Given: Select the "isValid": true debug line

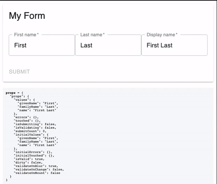Looking at the screenshot, I should pos(29,159).
